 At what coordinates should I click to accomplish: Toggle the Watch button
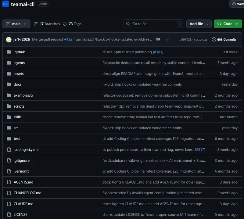pos(237,4)
